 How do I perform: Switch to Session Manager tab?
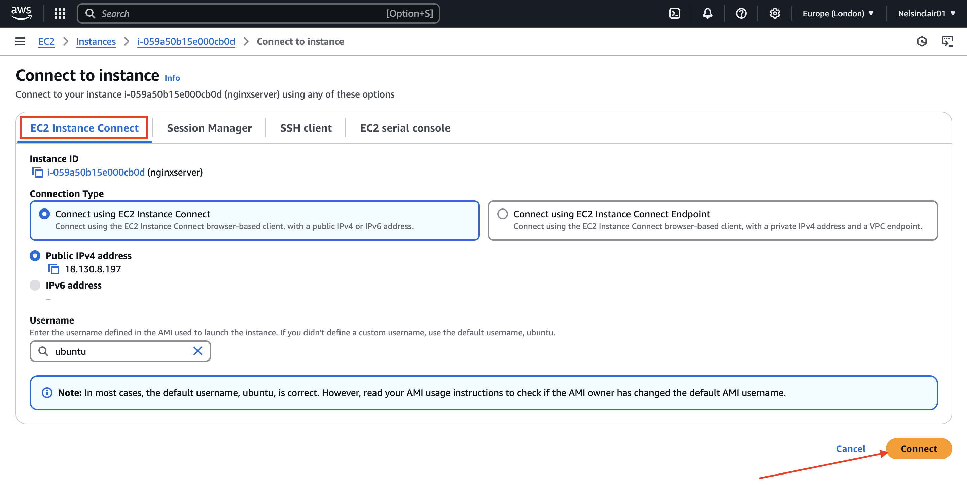tap(209, 128)
